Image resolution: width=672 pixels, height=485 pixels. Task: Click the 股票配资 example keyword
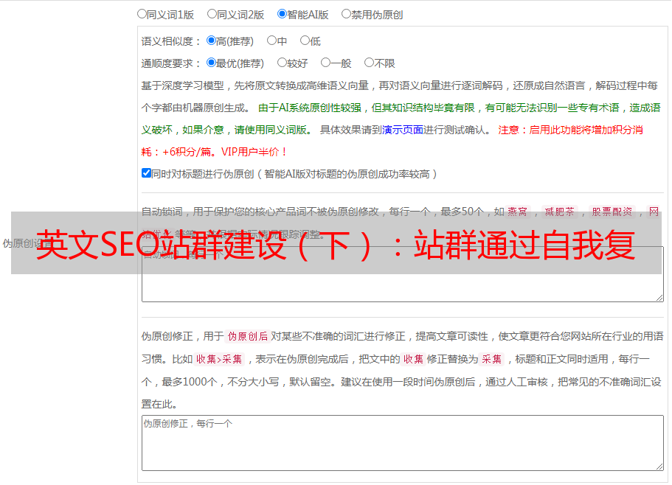point(612,212)
